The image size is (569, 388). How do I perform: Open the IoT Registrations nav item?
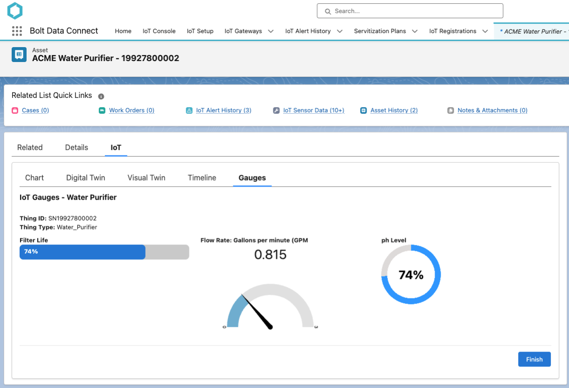[x=452, y=31]
